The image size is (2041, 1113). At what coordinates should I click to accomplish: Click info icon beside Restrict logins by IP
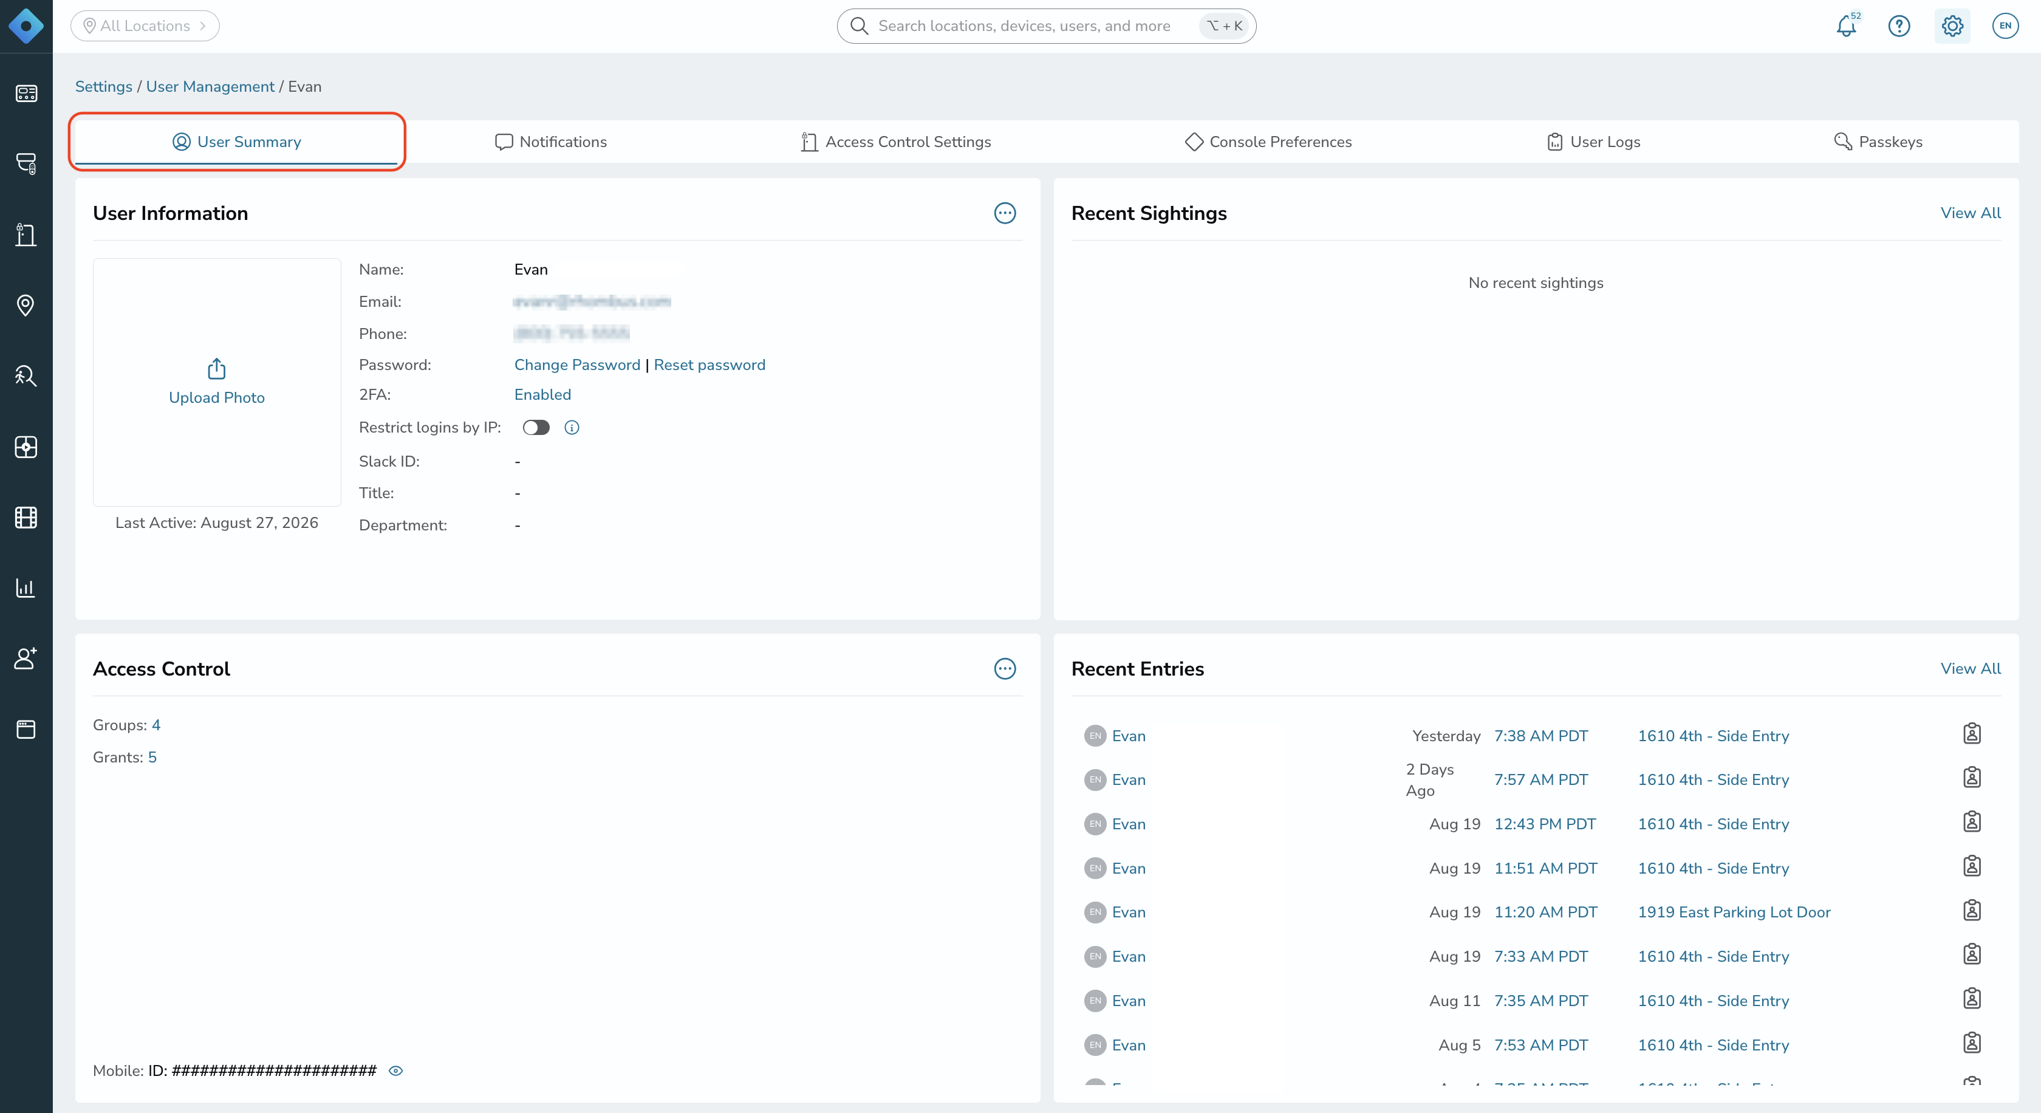click(571, 428)
